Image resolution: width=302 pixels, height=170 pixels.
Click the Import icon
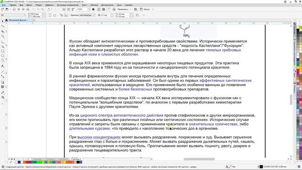64,9
